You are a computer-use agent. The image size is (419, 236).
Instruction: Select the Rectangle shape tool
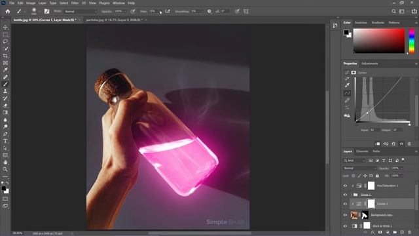click(x=5, y=155)
